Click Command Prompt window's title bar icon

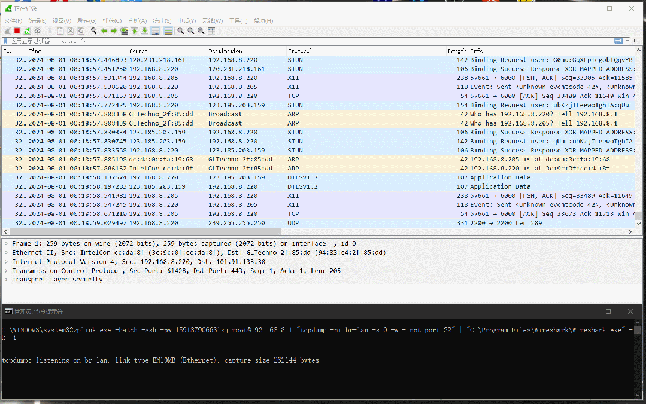click(8, 311)
